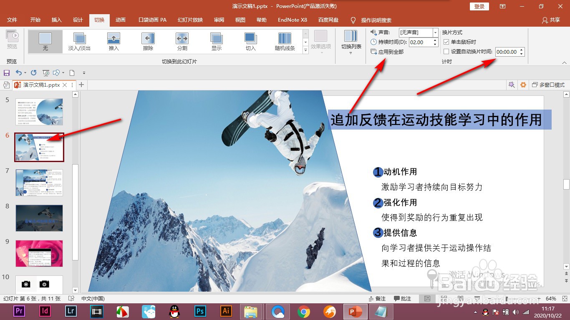The image size is (570, 320).
Task: Open Photoshop from the taskbar
Action: pyautogui.click(x=200, y=311)
